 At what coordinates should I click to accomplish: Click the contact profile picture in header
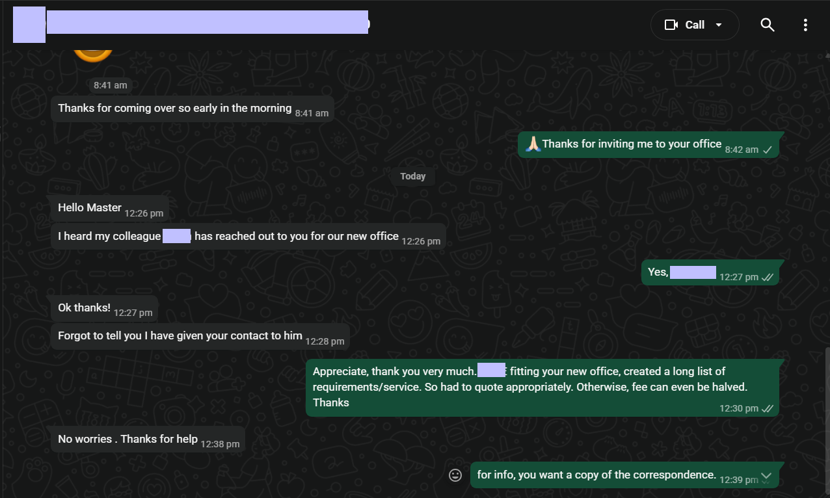click(x=29, y=25)
